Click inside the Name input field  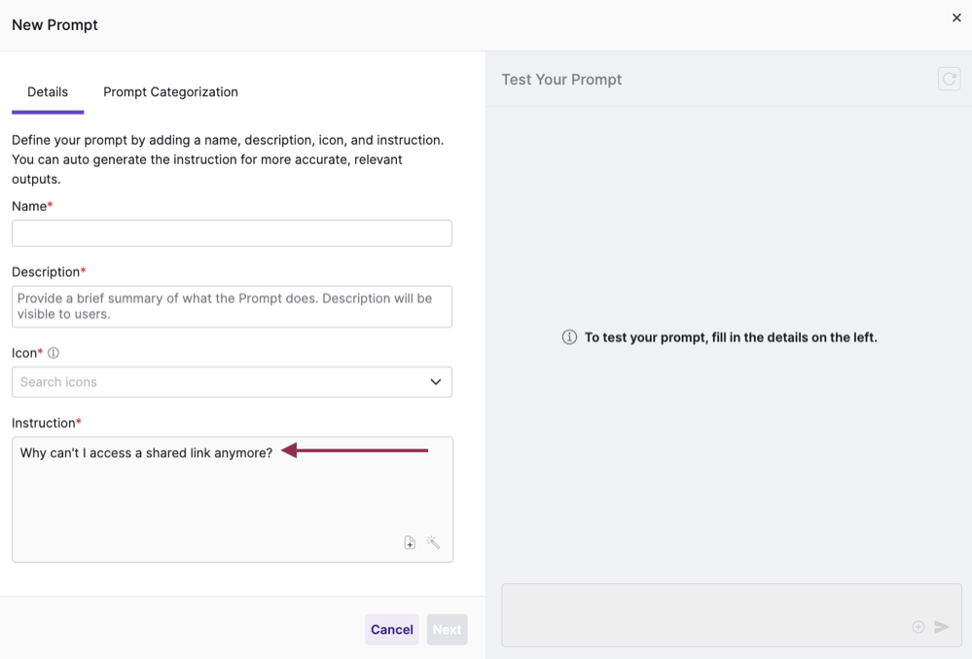tap(232, 232)
